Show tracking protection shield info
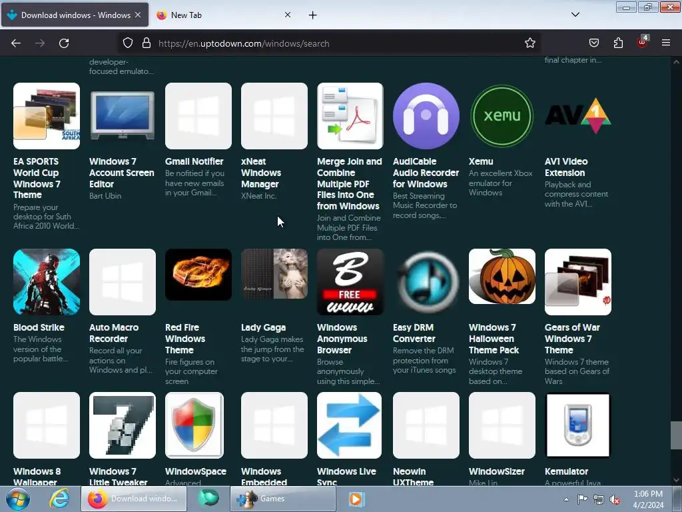682x512 pixels. tap(127, 43)
